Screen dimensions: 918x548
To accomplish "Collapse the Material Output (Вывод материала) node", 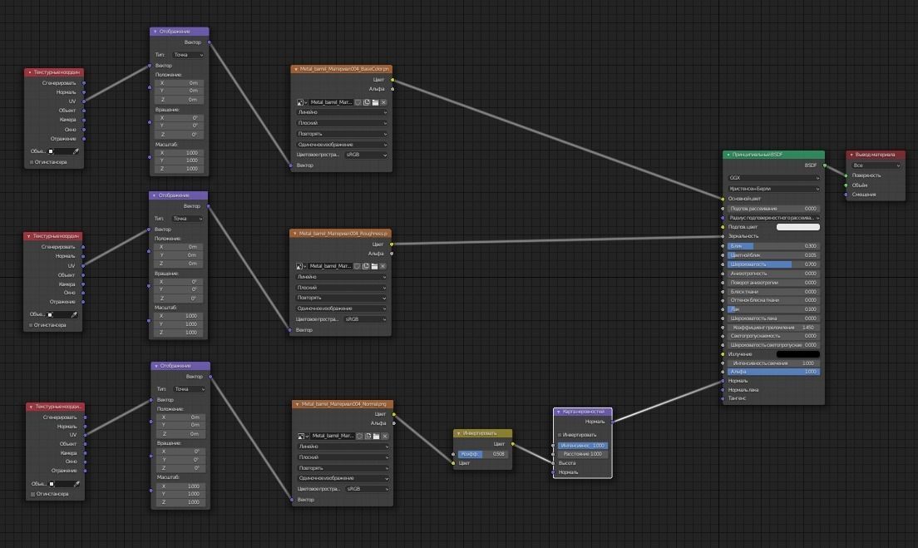I will (x=851, y=156).
